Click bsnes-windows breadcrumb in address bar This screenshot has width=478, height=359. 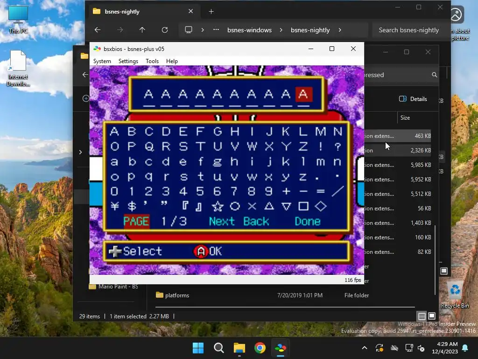coord(249,30)
